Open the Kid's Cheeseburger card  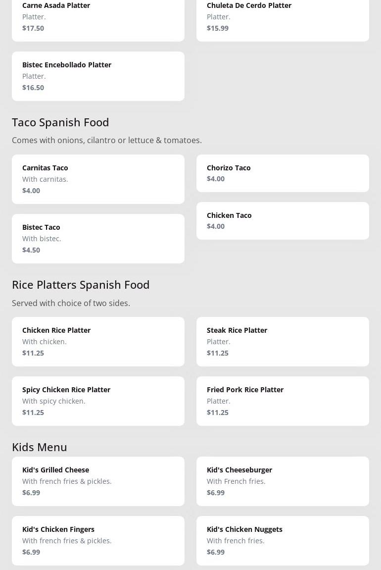(x=283, y=481)
